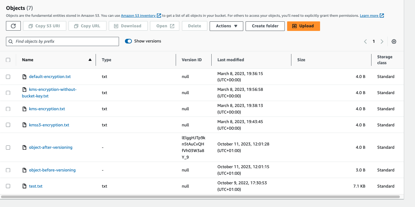Click the Download button
Viewport: 415px width, 207px height.
pyautogui.click(x=128, y=26)
